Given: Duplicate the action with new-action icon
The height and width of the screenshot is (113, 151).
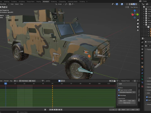Looking at the screenshot, I should [x=62, y=81].
